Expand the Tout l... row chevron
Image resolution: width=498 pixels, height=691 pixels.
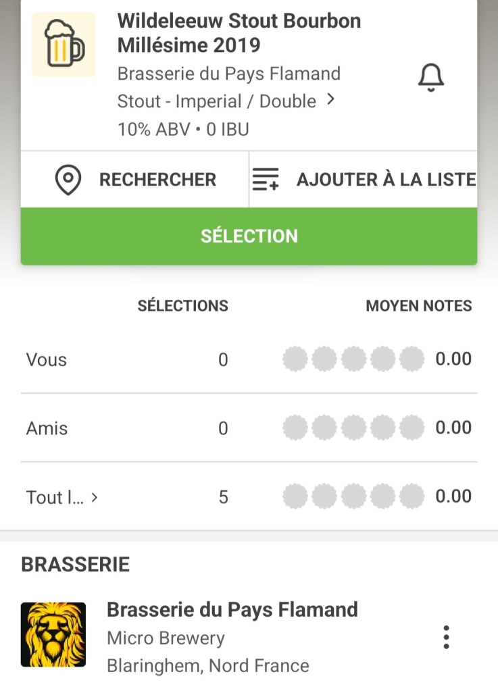pos(95,498)
